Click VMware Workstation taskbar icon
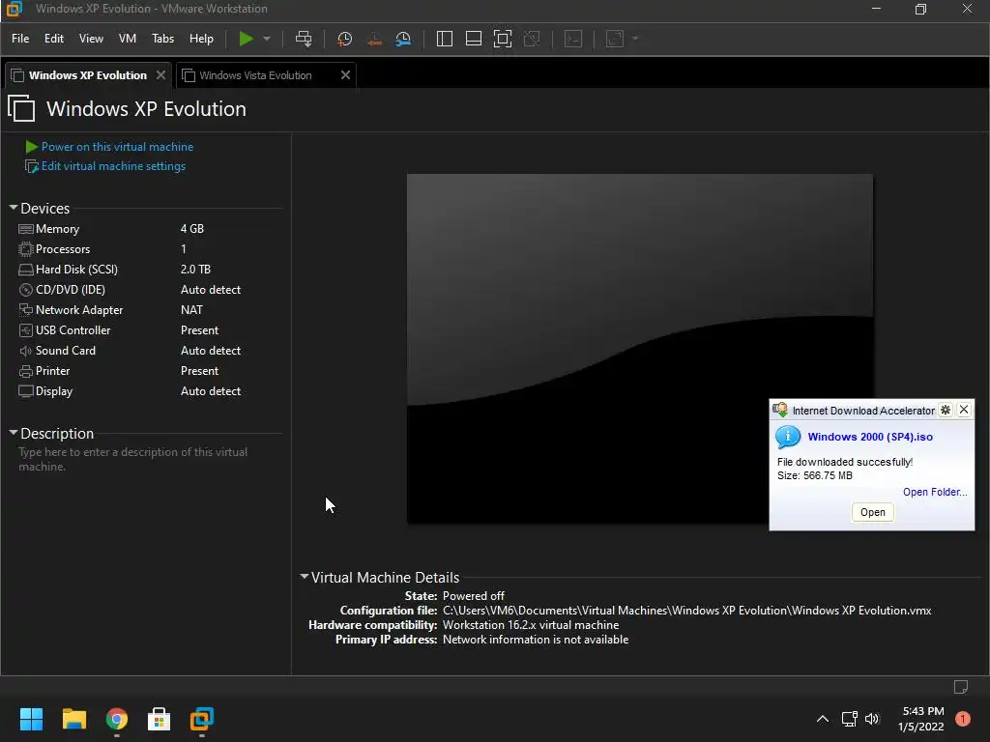This screenshot has height=742, width=990. click(x=202, y=719)
